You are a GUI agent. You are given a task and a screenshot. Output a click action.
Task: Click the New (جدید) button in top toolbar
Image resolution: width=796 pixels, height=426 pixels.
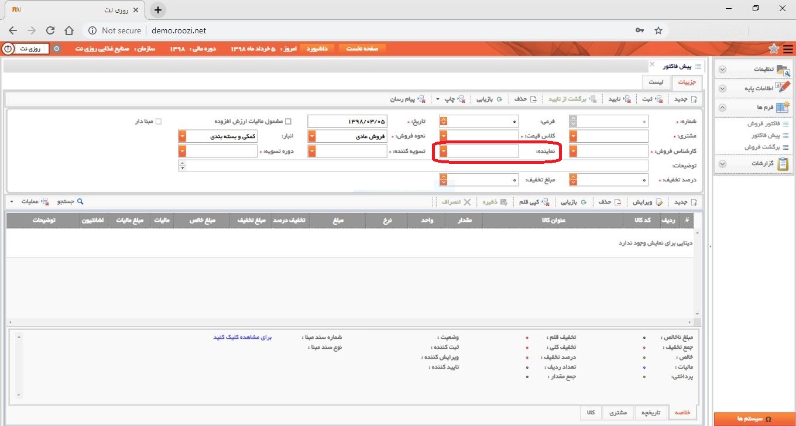pyautogui.click(x=685, y=99)
